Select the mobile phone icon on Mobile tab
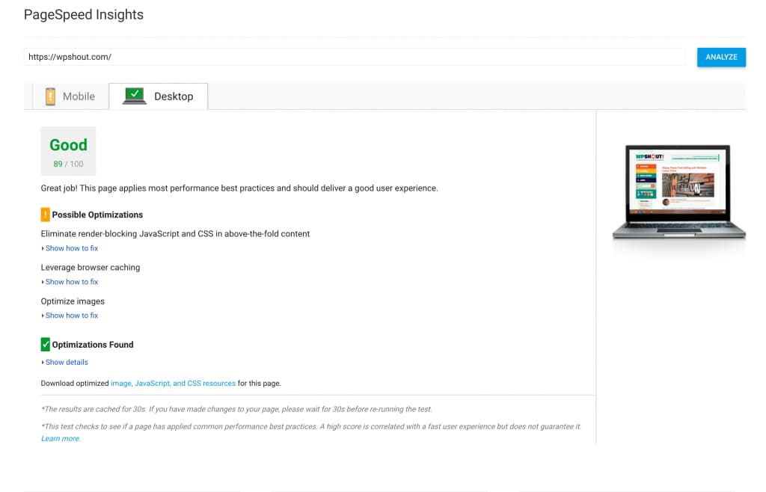Viewport: 766px width, 492px height. pyautogui.click(x=49, y=96)
